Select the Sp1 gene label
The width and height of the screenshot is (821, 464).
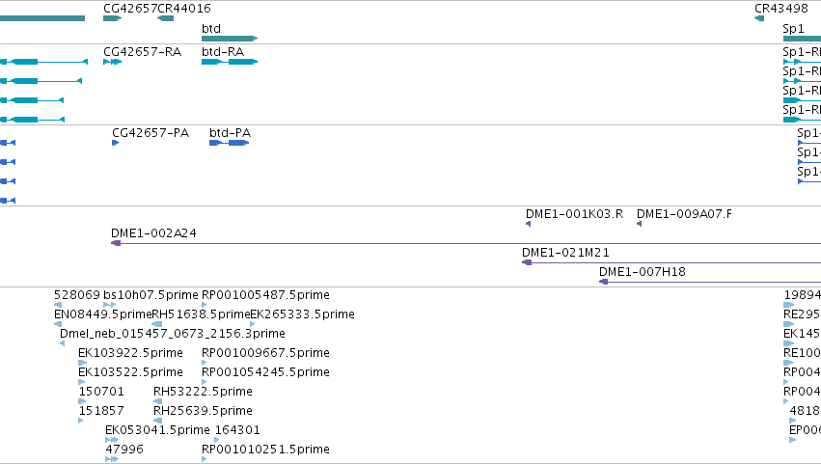[793, 29]
